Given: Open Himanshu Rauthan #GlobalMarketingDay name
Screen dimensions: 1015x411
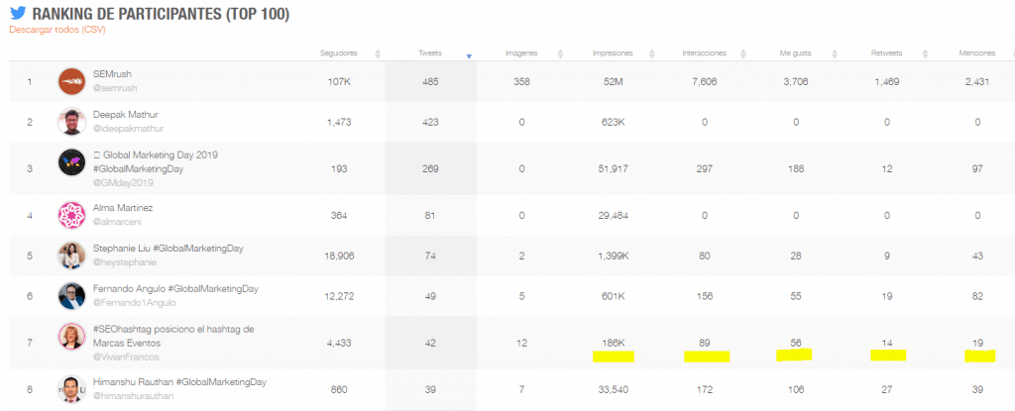Looking at the screenshot, I should 180,382.
